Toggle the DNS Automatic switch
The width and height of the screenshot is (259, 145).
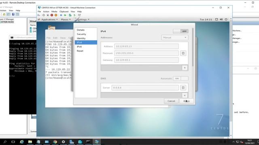[x=180, y=79]
